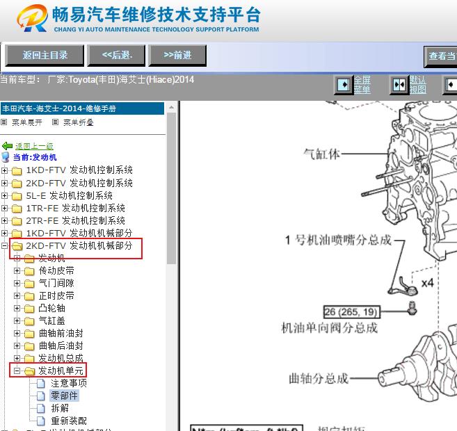Select the 2KD-FTV 发动机控制系统 tree label

pyautogui.click(x=79, y=183)
